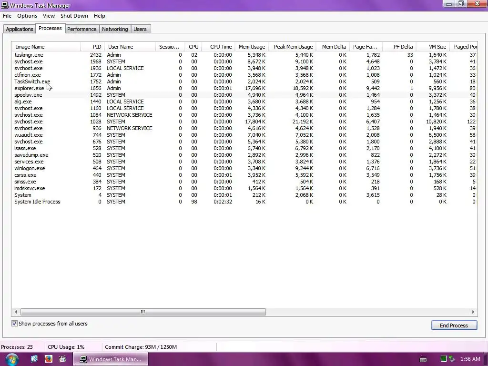The width and height of the screenshot is (488, 366).
Task: Sort by Mem Usage column header
Action: pyautogui.click(x=252, y=47)
